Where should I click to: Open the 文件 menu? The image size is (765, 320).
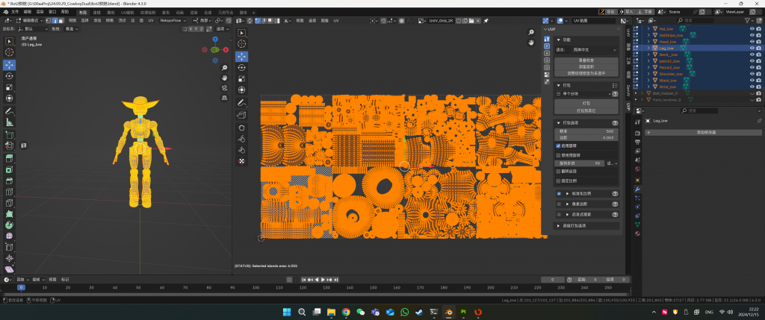(x=16, y=13)
